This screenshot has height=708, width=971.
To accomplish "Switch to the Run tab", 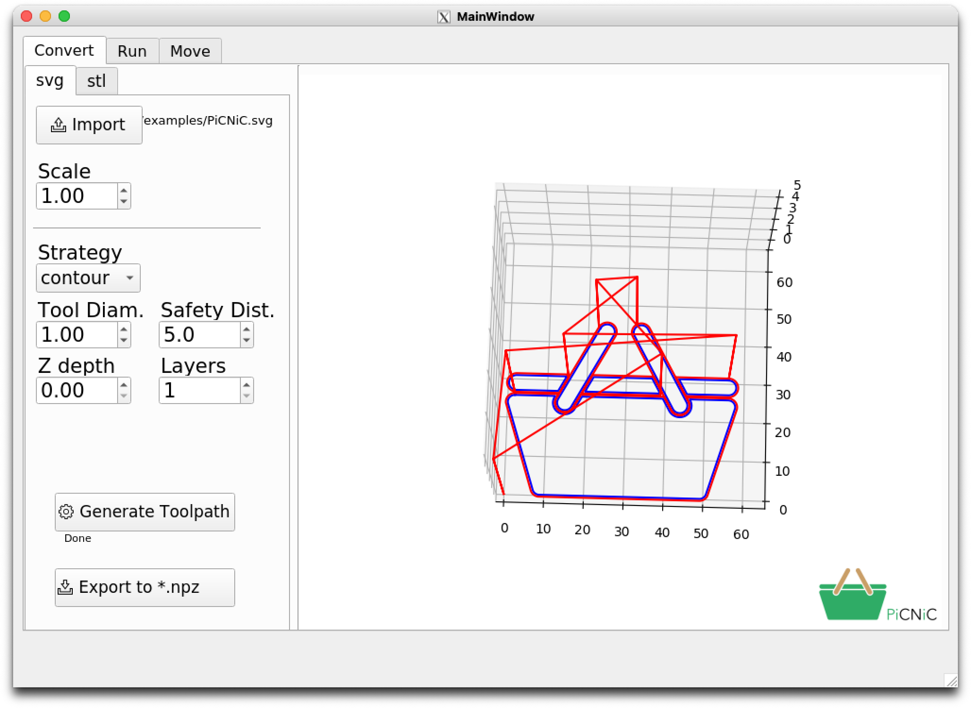I will pyautogui.click(x=132, y=51).
